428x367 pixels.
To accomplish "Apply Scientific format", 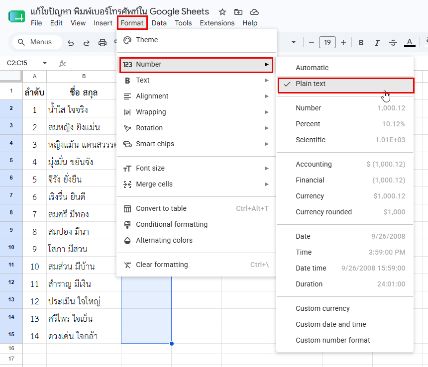I will click(345, 140).
